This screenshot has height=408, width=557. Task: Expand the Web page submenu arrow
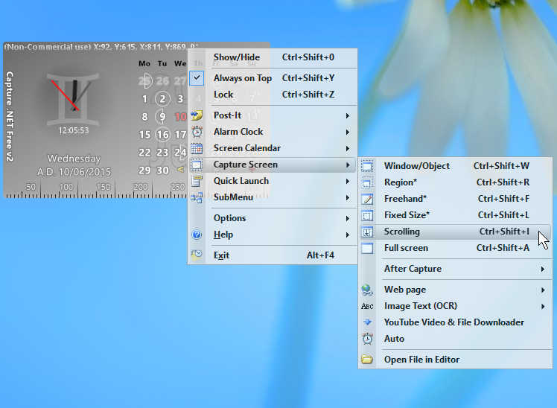tap(543, 290)
